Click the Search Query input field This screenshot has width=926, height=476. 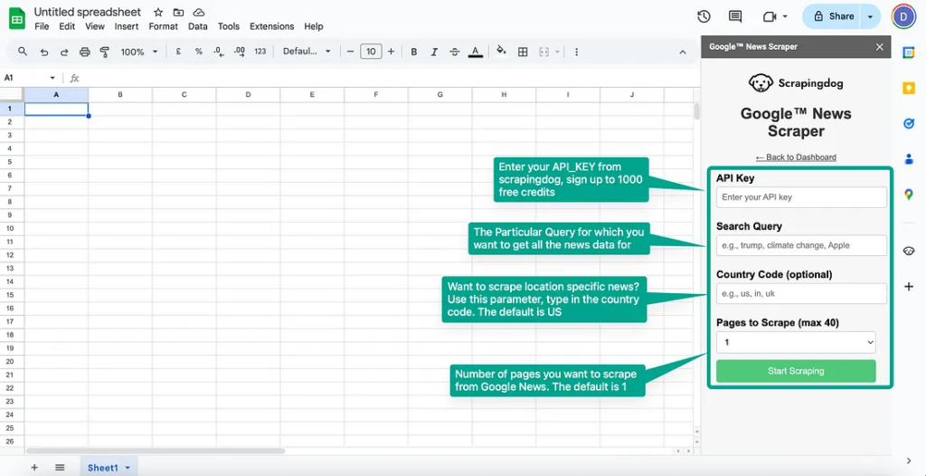pos(801,245)
